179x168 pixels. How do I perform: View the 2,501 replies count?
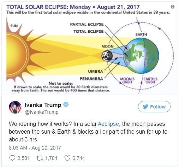(23, 158)
